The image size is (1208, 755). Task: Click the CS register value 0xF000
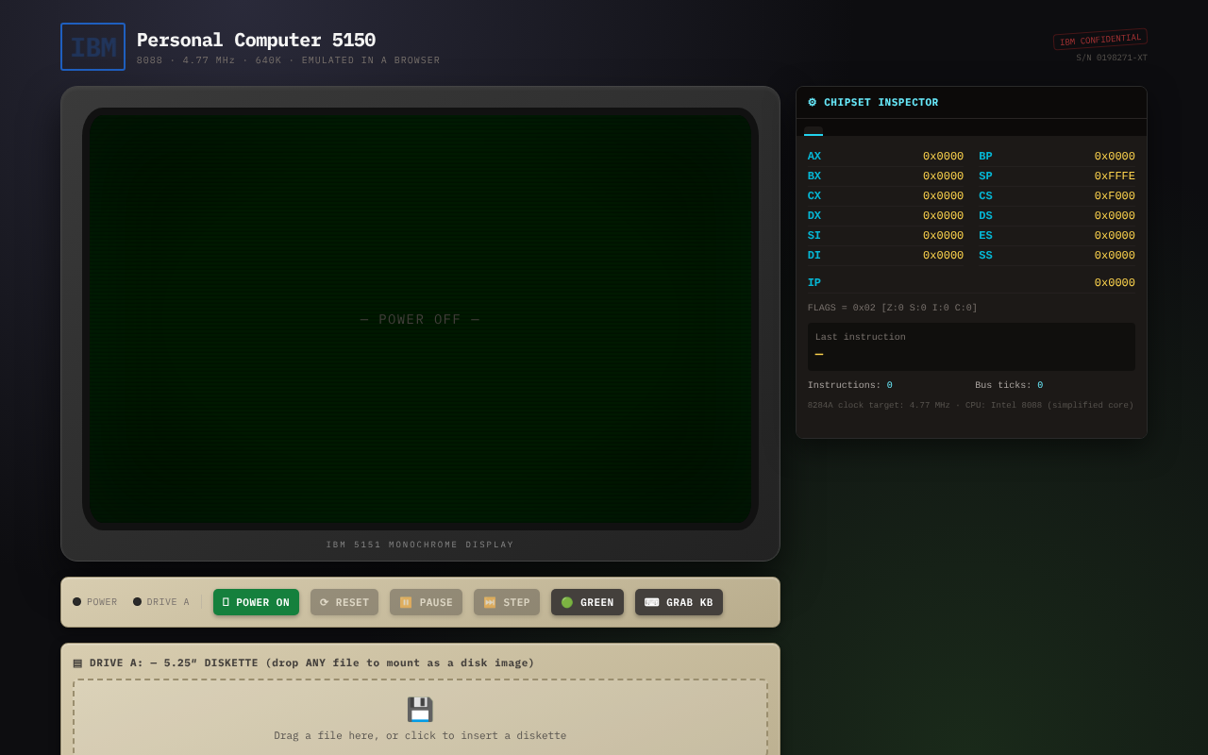click(x=1115, y=196)
